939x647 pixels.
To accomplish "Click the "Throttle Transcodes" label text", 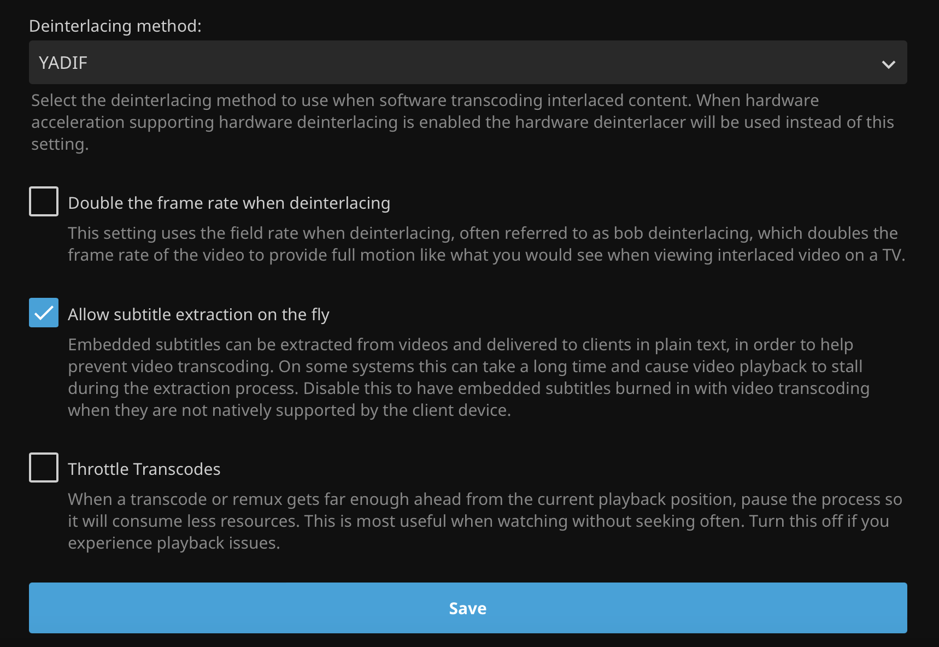I will [144, 469].
